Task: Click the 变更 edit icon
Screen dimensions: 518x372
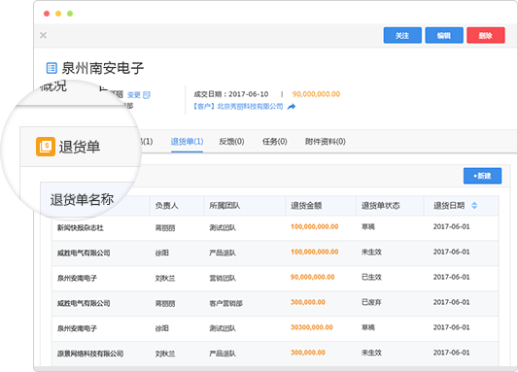Action: tap(147, 95)
